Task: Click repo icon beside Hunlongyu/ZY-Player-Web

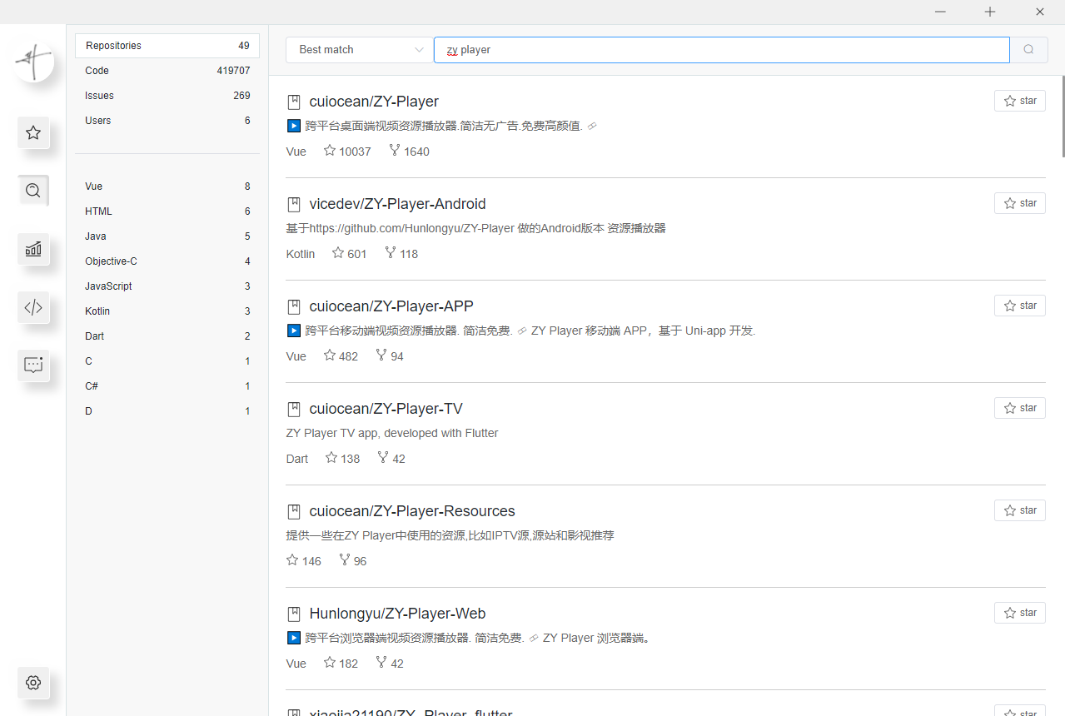Action: pyautogui.click(x=293, y=614)
